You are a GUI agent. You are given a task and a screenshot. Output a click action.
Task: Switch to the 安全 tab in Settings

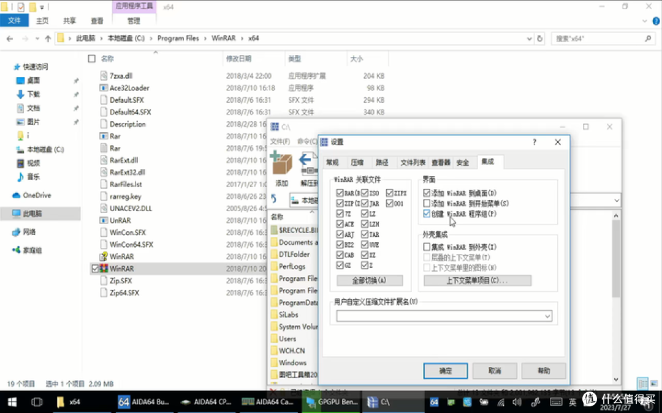[463, 163]
